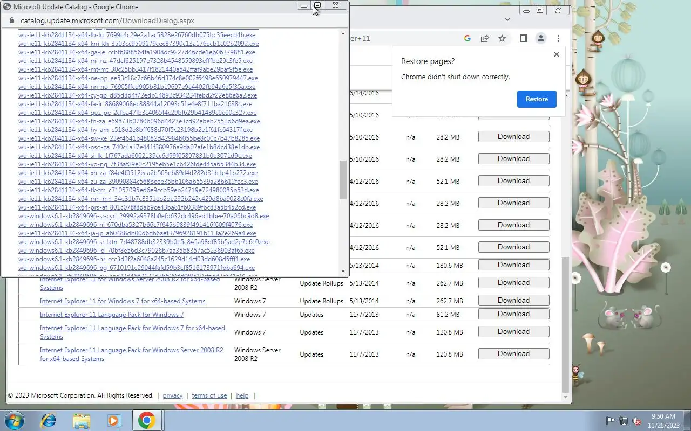691x431 pixels.
Task: Download the 81.2 MB Language Pack for Windows 7
Action: 513,314
